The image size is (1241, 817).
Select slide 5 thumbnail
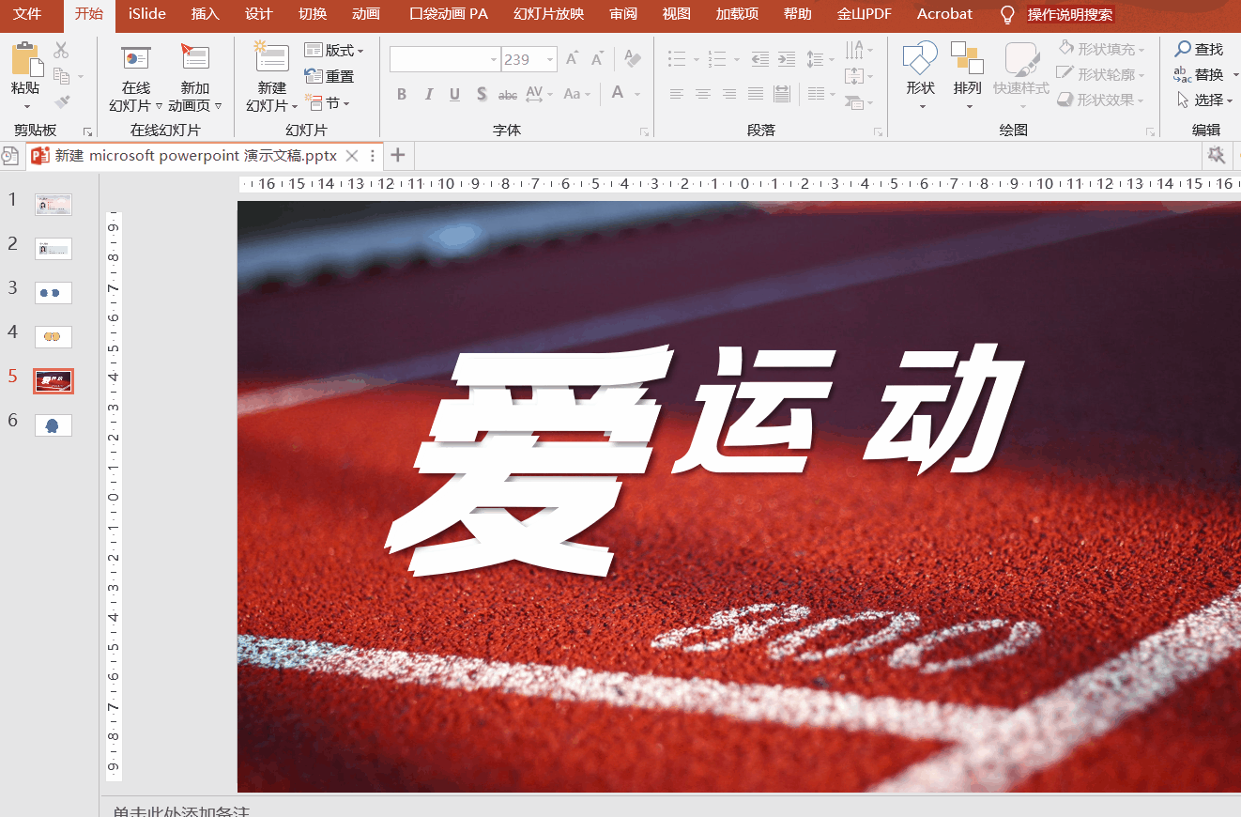(x=54, y=381)
